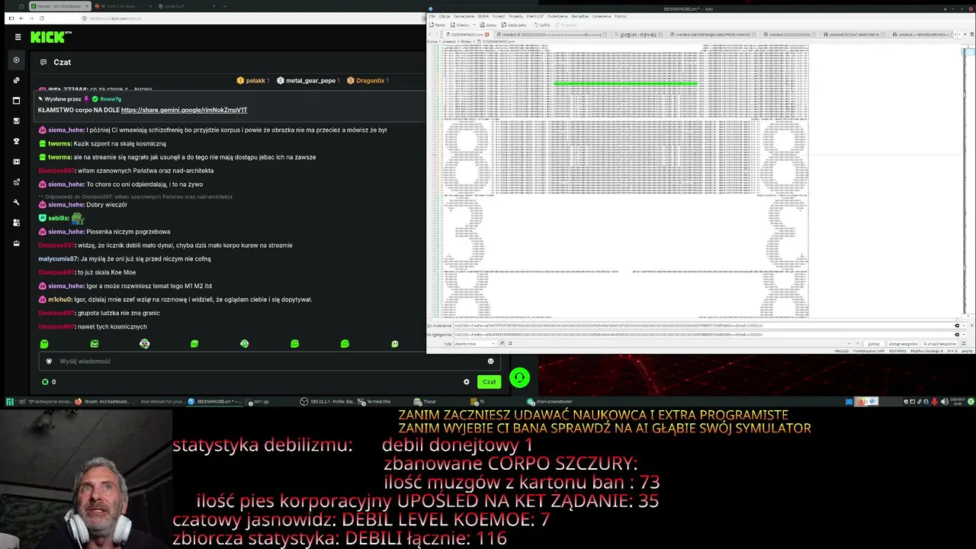
Task: Open the trophy section in Kick sidebar
Action: pyautogui.click(x=17, y=141)
